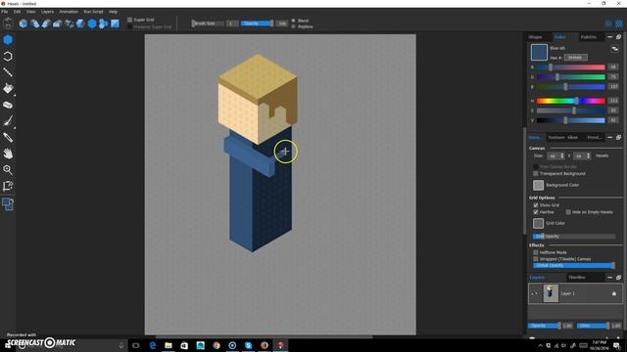Choose the square shape icon in top toolbar

(x=116, y=23)
